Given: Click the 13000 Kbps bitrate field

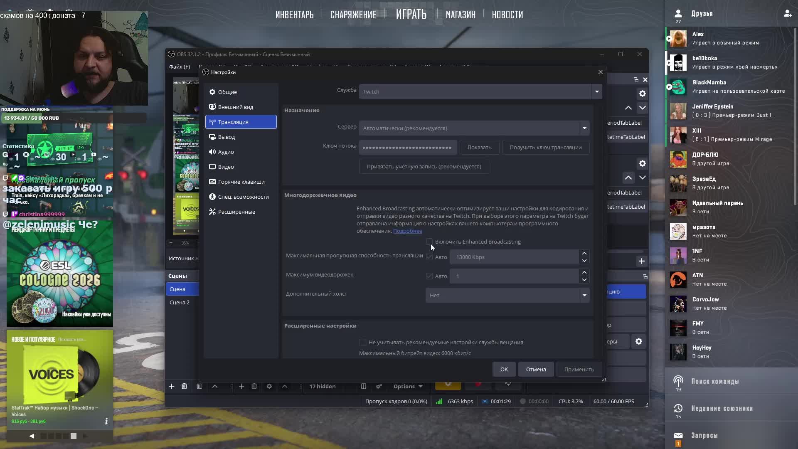Looking at the screenshot, I should click(x=515, y=257).
